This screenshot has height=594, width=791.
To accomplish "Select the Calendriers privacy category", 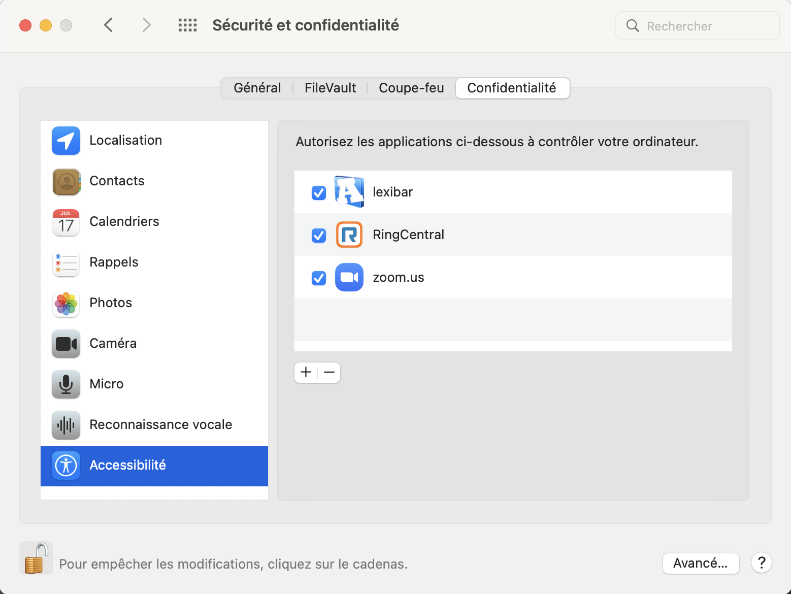I will (124, 222).
